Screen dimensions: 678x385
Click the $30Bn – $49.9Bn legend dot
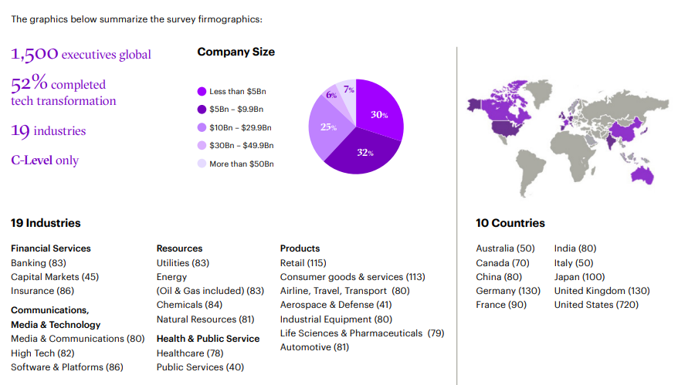(202, 145)
